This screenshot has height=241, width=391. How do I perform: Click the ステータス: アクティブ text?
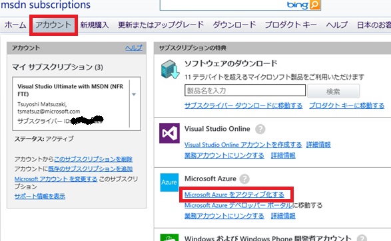[44, 139]
